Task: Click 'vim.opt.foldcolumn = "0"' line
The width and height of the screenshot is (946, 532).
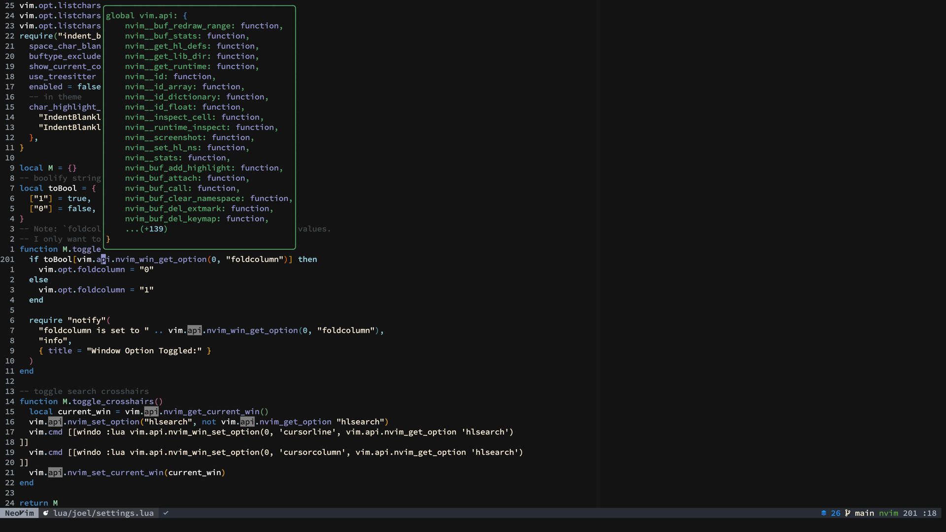Action: coord(96,269)
